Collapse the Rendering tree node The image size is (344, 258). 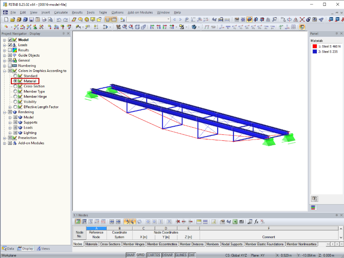click(5, 112)
